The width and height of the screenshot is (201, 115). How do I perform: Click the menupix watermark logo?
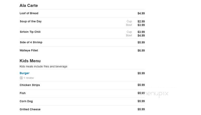point(155,94)
